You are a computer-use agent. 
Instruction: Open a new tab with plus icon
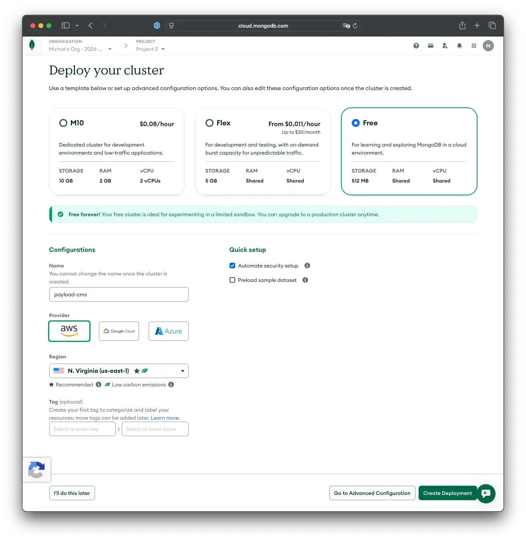[x=477, y=25]
